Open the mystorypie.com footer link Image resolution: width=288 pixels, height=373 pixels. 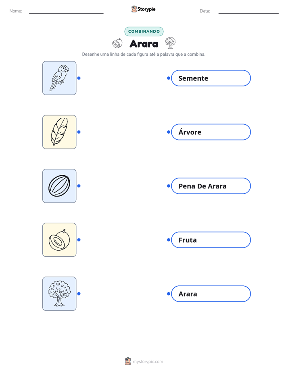pyautogui.click(x=148, y=362)
